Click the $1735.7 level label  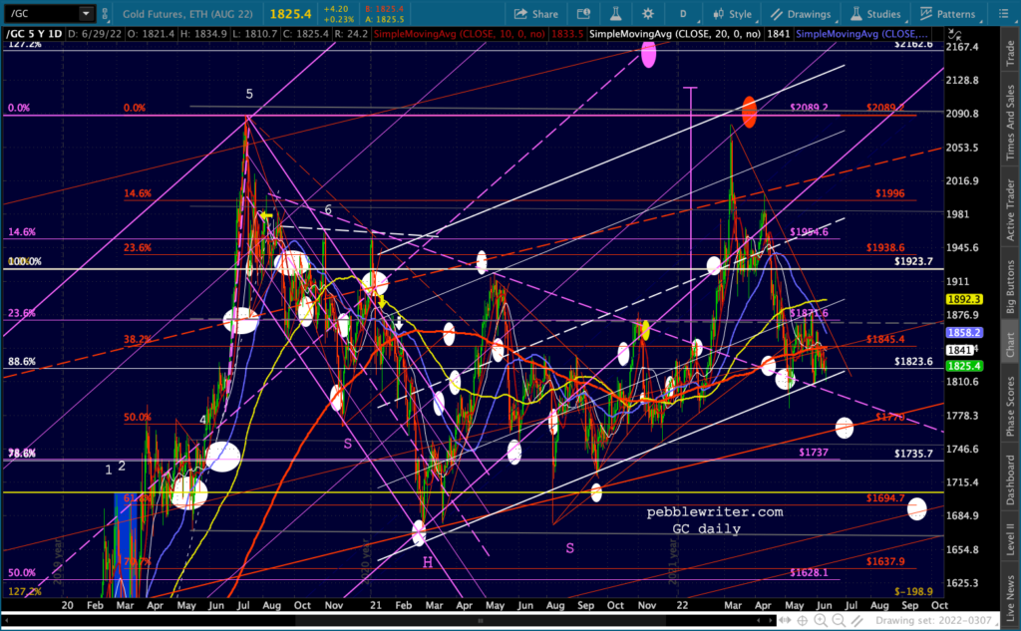tap(913, 454)
